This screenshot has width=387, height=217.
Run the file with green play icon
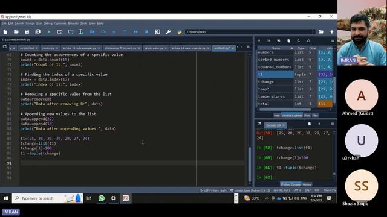coord(49,32)
